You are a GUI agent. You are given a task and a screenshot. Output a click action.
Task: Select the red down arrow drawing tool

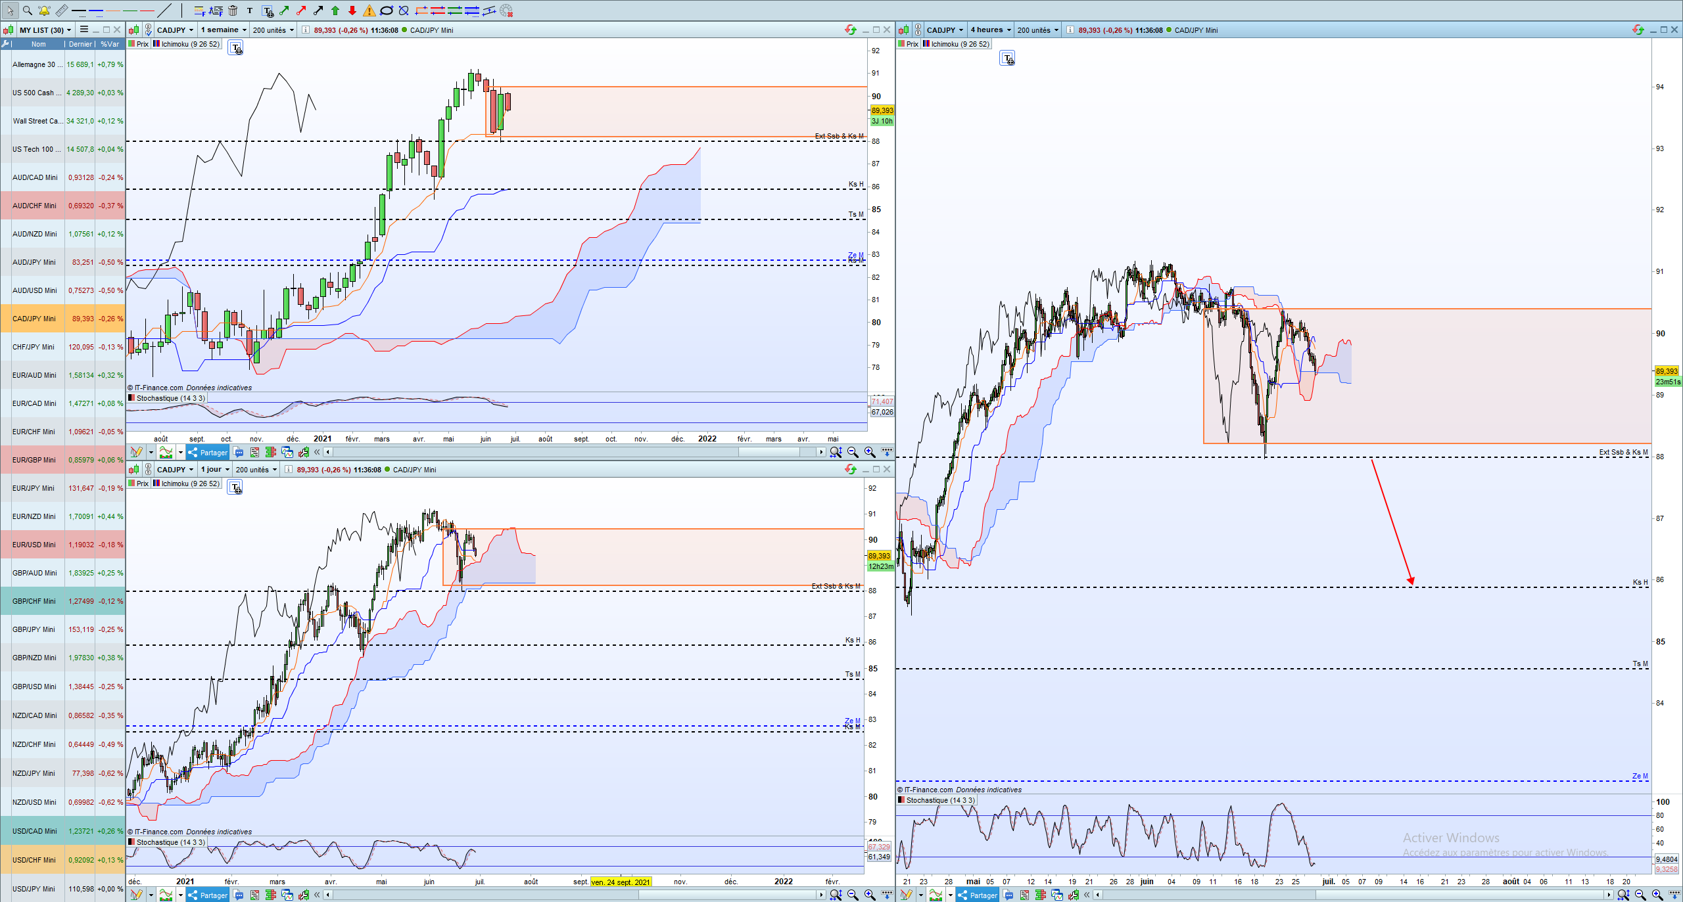pos(352,11)
